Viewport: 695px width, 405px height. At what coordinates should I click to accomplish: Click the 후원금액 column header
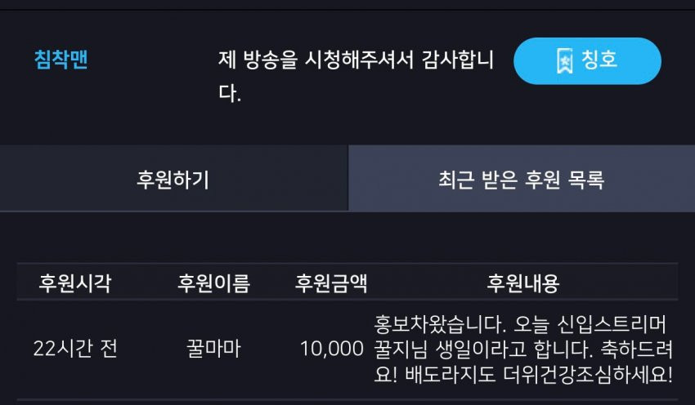(331, 283)
